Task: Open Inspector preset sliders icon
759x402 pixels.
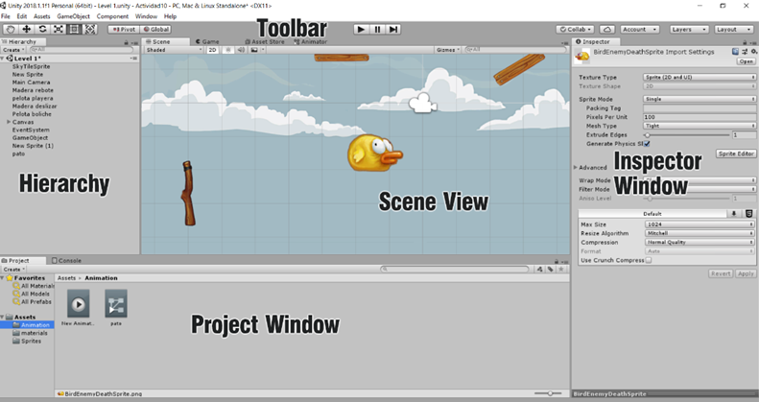Action: (x=745, y=52)
